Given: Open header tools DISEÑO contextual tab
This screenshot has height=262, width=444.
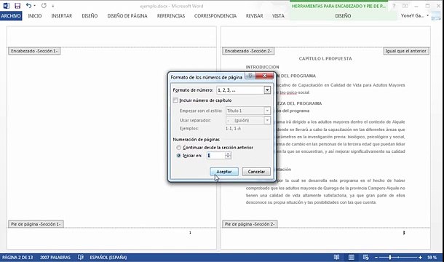Looking at the screenshot, I should (343, 16).
